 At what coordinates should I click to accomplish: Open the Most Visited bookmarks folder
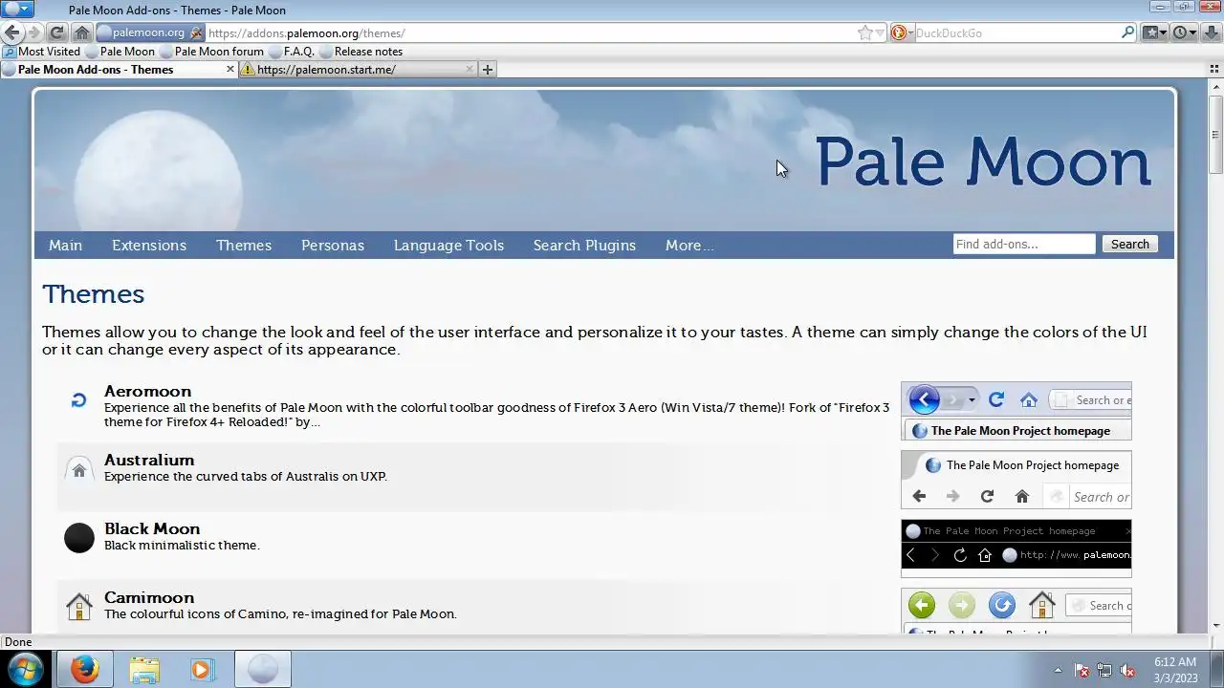click(x=42, y=52)
